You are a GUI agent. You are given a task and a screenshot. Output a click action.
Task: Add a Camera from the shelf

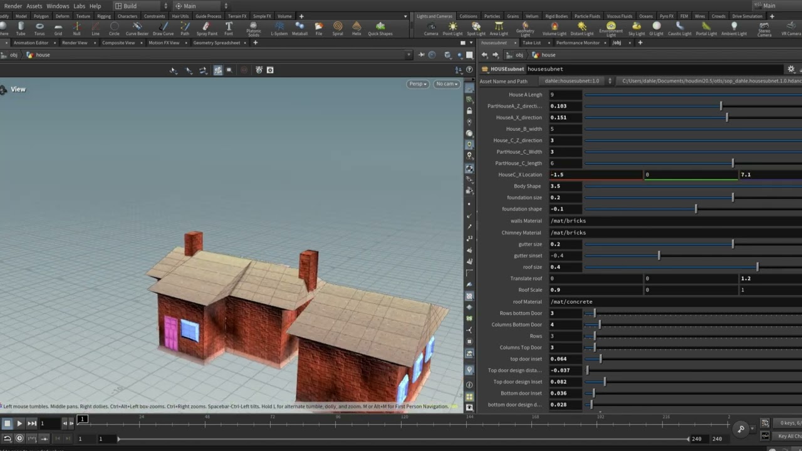pos(431,28)
